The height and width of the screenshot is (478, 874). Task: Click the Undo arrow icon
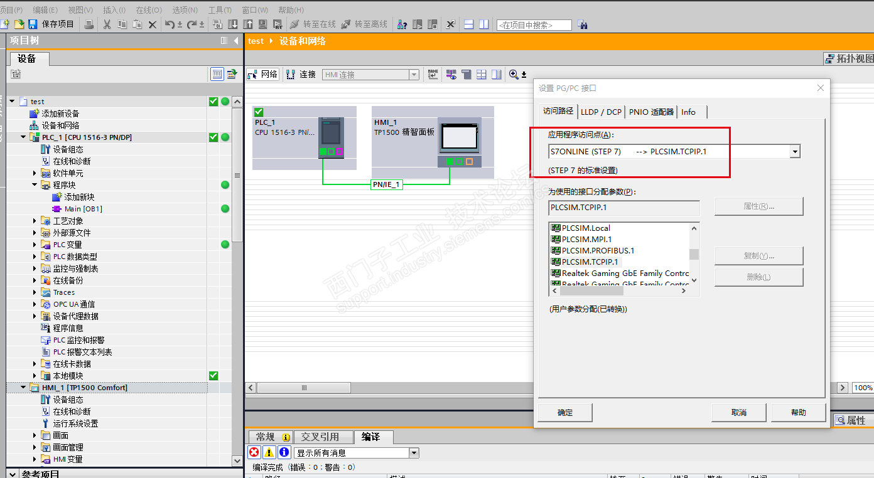170,24
